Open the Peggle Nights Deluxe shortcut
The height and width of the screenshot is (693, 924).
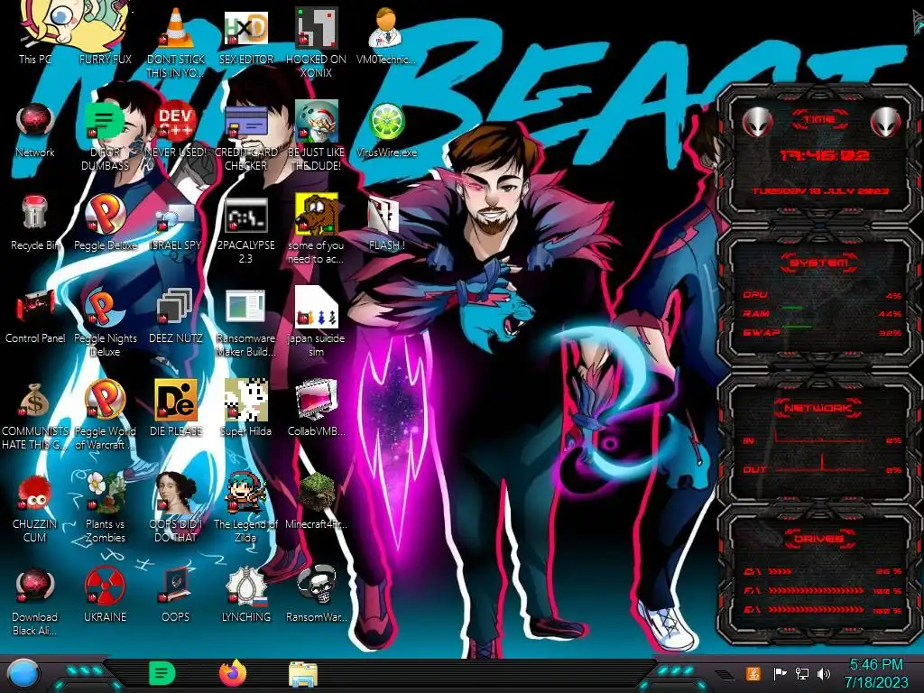tap(106, 322)
